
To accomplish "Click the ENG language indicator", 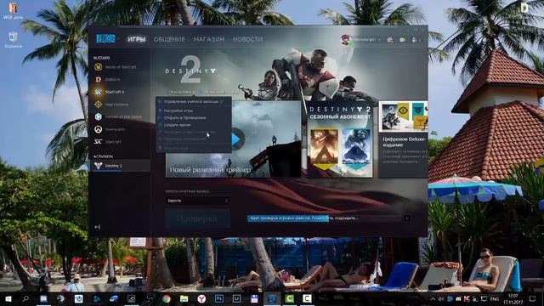I will pos(495,299).
